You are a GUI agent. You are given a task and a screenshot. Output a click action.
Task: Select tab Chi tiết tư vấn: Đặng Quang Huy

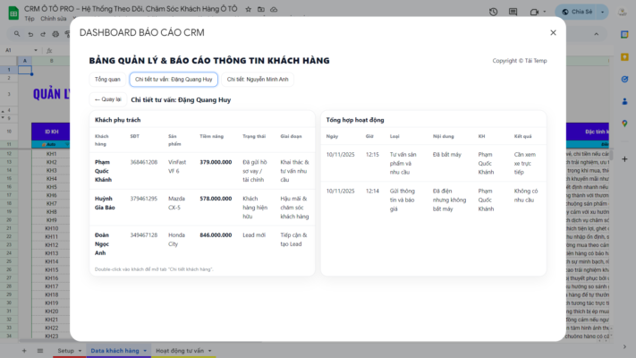click(x=174, y=79)
